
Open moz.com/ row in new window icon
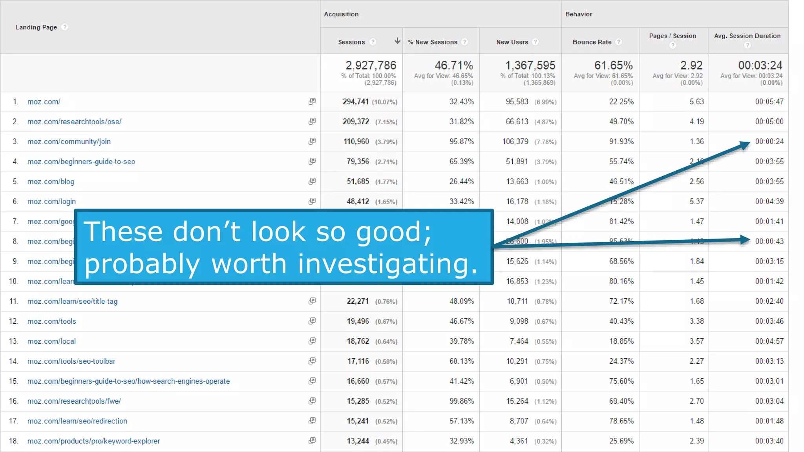(x=312, y=102)
